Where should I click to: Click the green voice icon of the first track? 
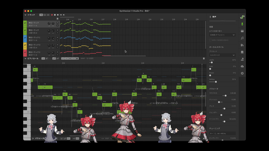pyautogui.click(x=25, y=23)
